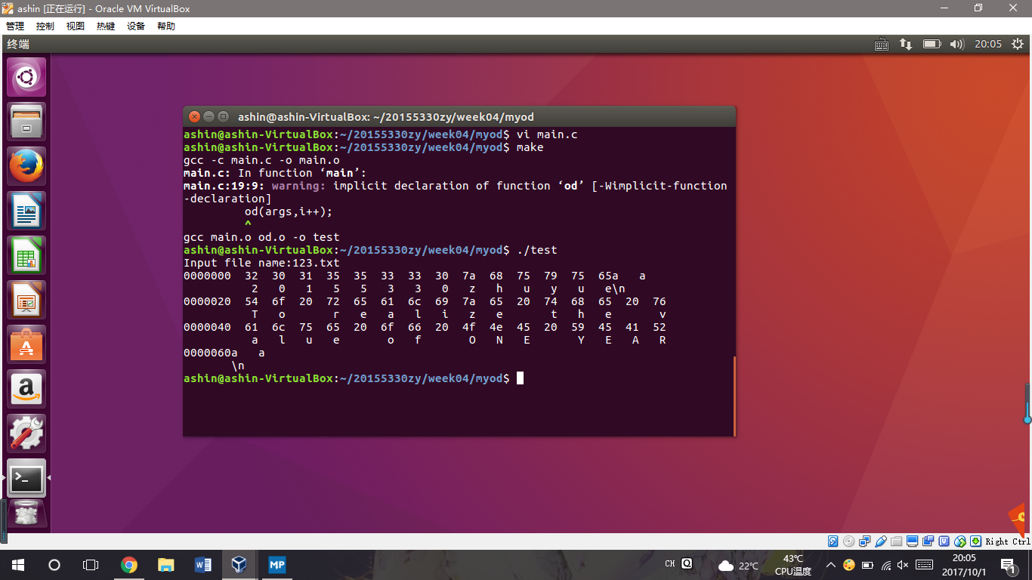Open Ubuntu keyboard input indicator
The width and height of the screenshot is (1032, 580).
click(881, 44)
